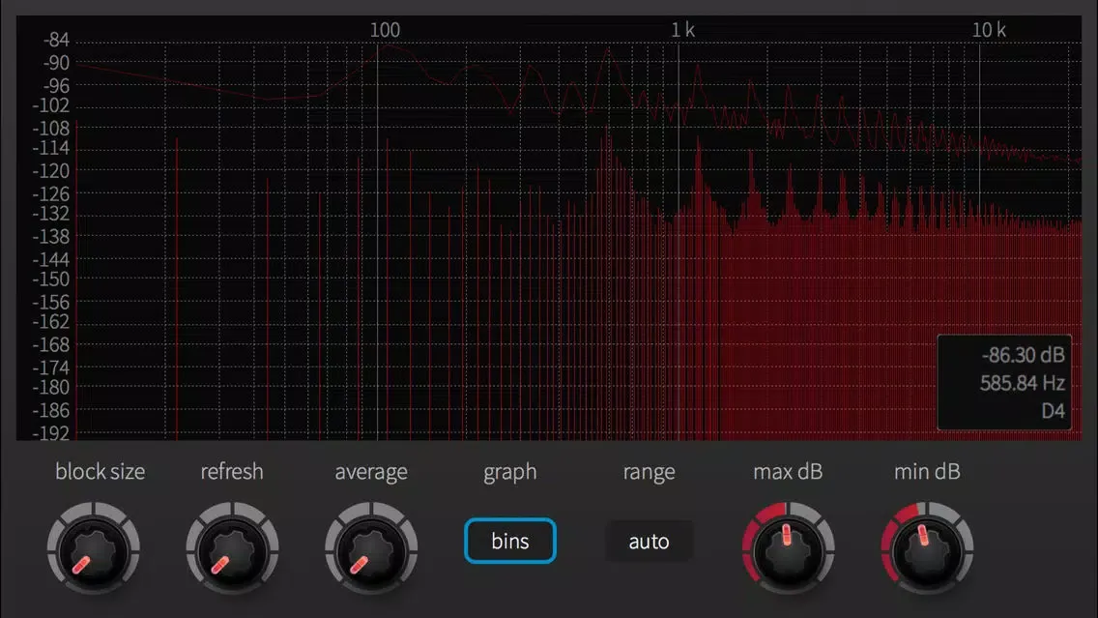Click the 585.84 Hz frequency readout
The height and width of the screenshot is (618, 1098).
point(1023,383)
